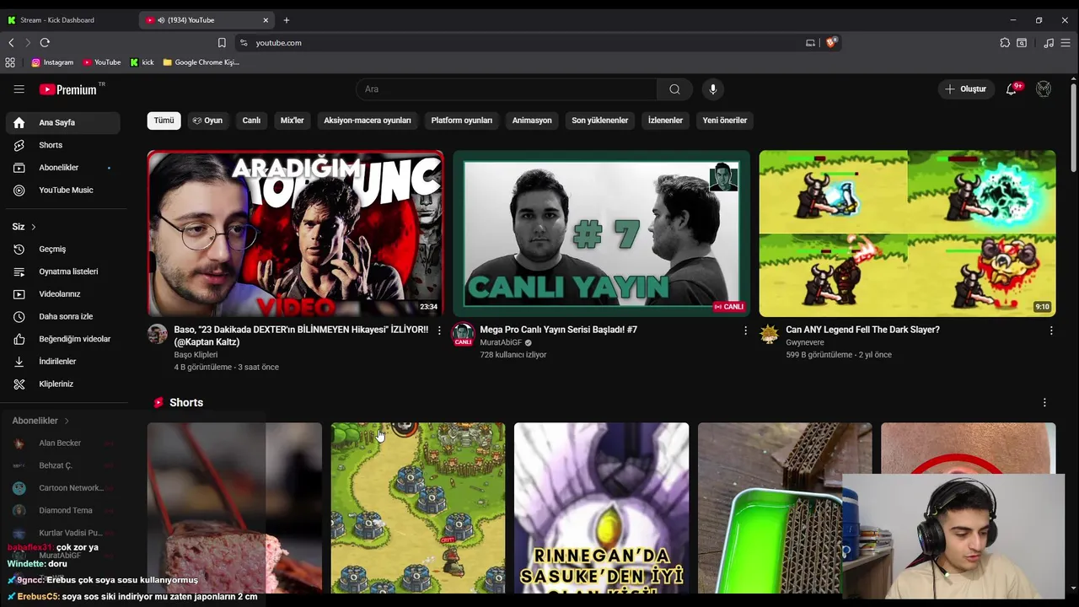
Task: Click the search magnifier button
Action: 674,89
